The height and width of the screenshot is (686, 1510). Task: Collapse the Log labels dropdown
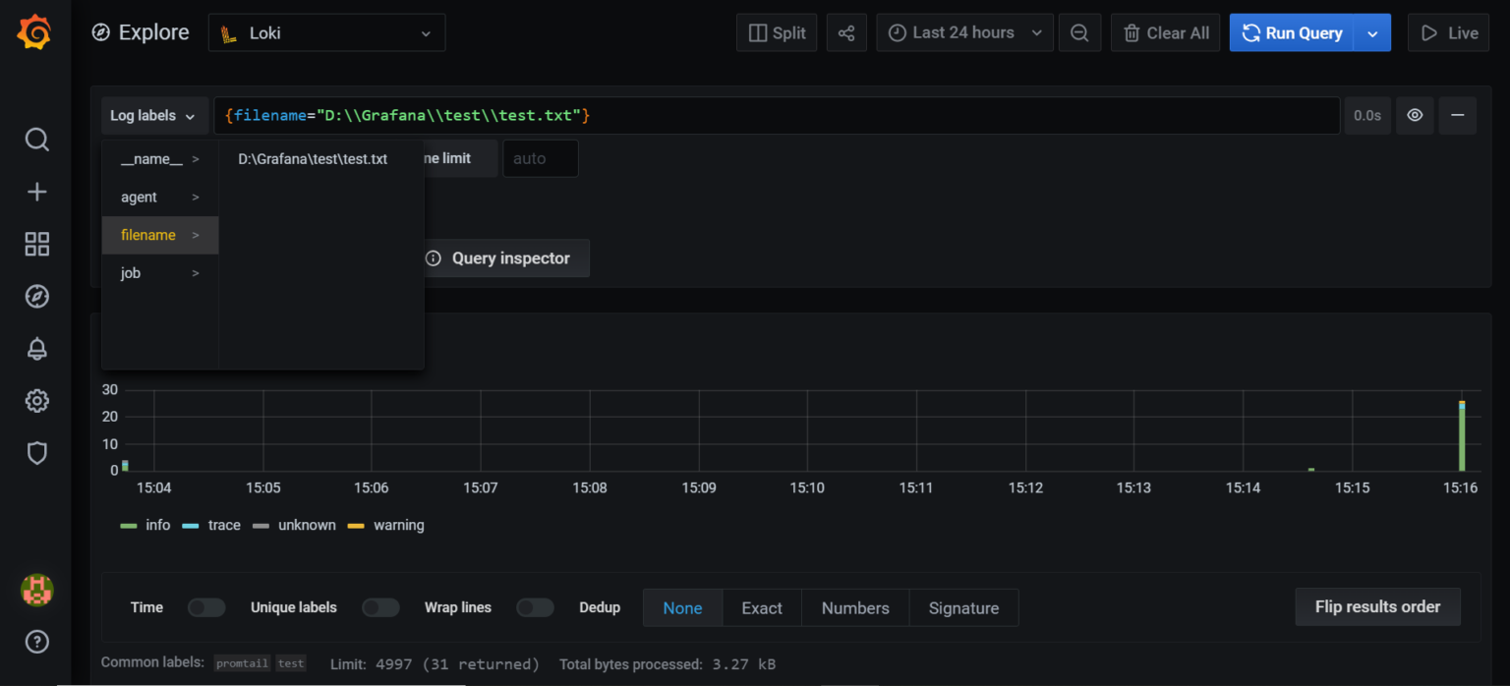pos(154,115)
